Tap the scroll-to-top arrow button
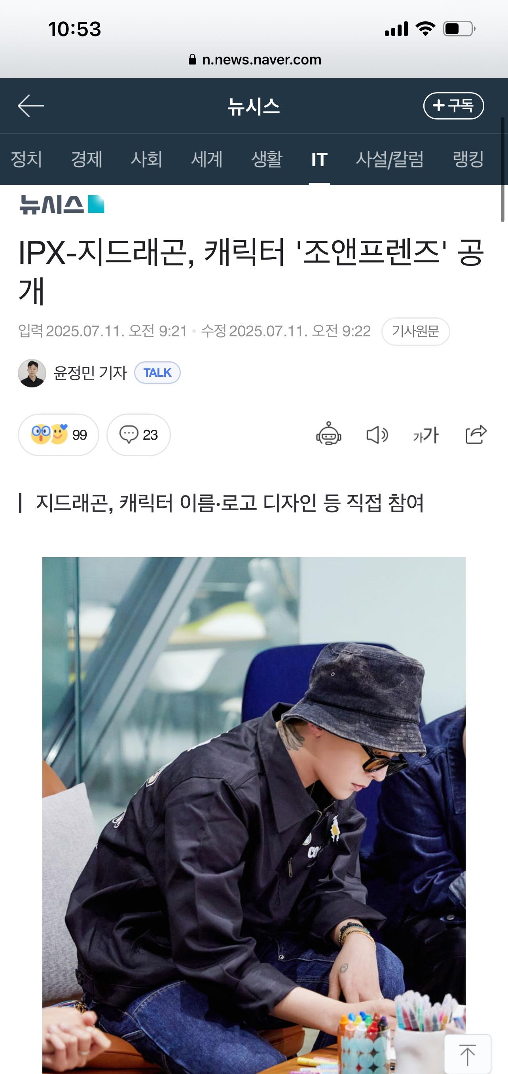Screen dimensions: 508x1074 tap(468, 1053)
